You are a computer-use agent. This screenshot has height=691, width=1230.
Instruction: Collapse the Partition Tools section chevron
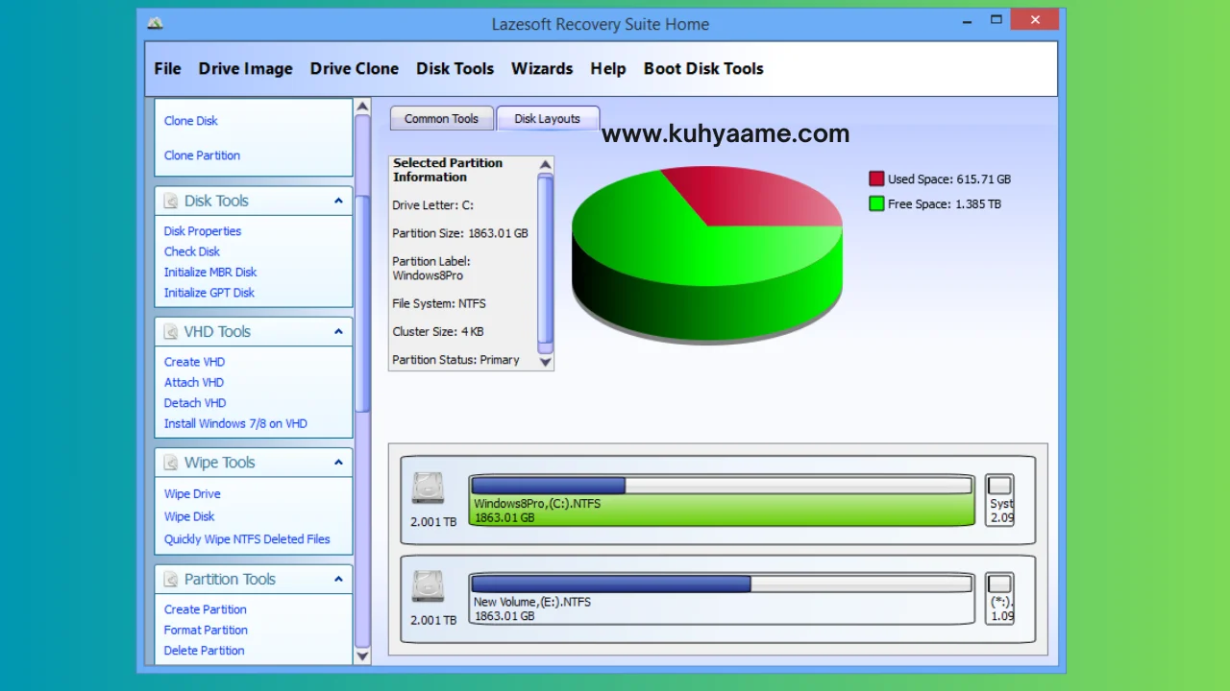coord(338,579)
